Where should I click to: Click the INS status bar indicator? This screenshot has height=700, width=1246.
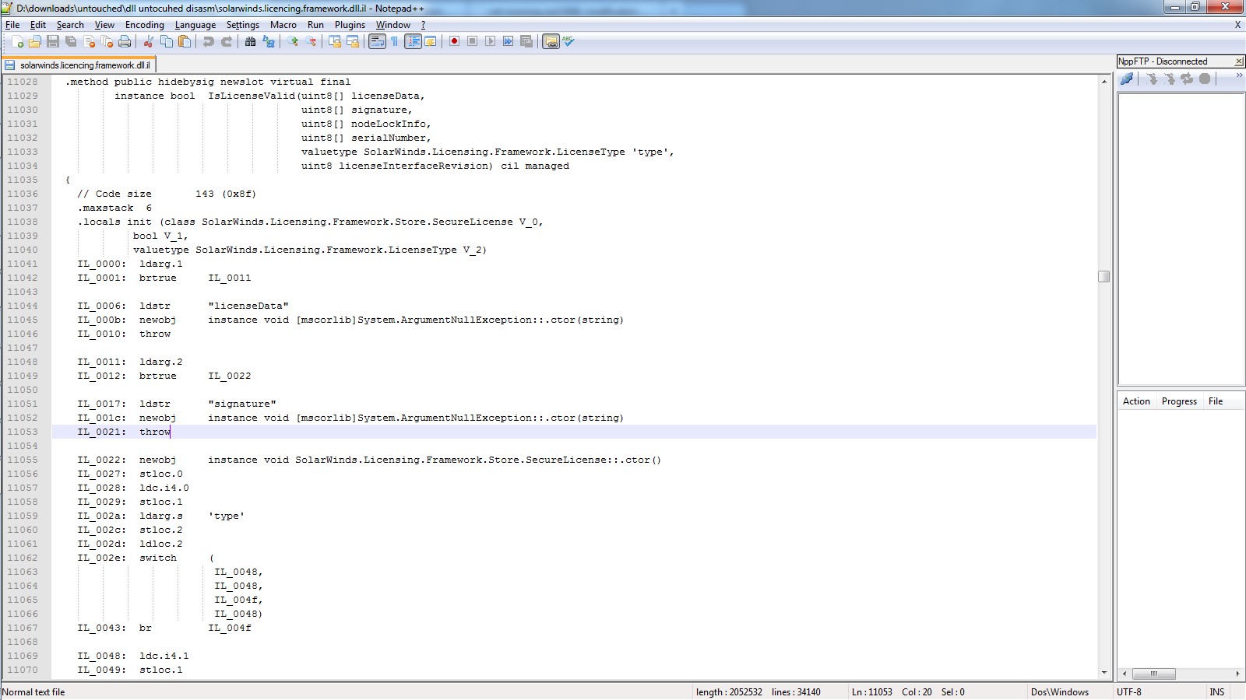click(1216, 692)
